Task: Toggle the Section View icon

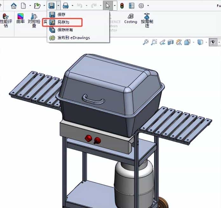Action: [x=171, y=42]
